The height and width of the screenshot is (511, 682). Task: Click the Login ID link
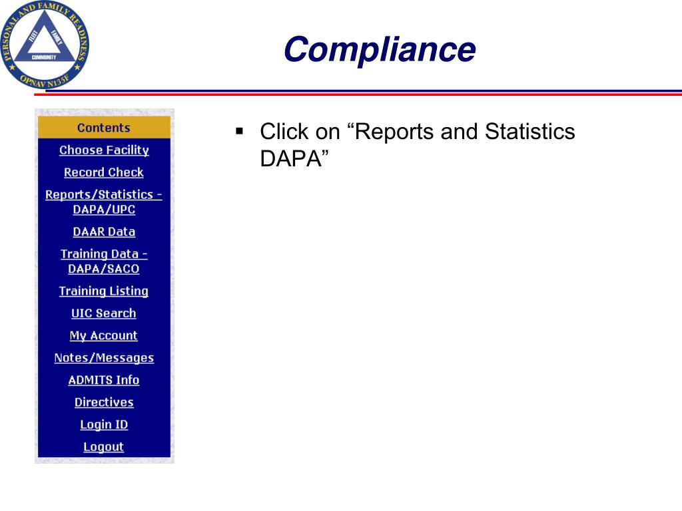tap(104, 425)
